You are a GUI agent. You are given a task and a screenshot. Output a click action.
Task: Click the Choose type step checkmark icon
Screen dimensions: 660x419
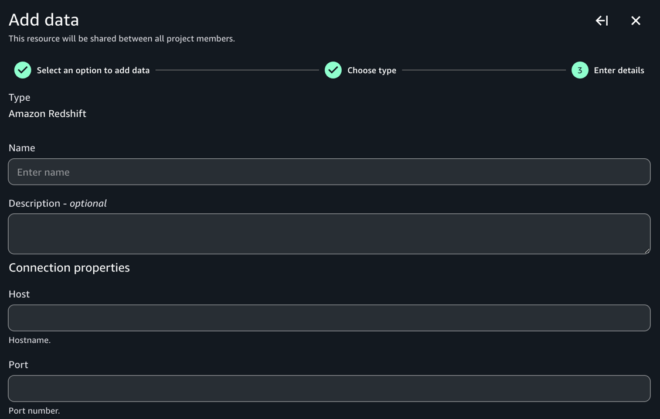click(x=333, y=70)
